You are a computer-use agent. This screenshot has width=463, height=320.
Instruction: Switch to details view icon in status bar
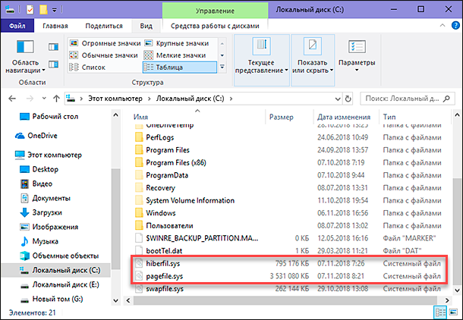pyautogui.click(x=440, y=312)
